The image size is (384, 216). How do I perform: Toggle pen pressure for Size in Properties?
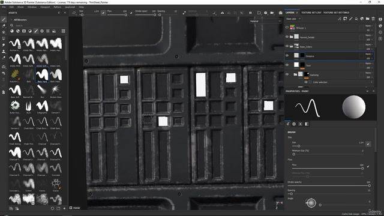click(368, 144)
